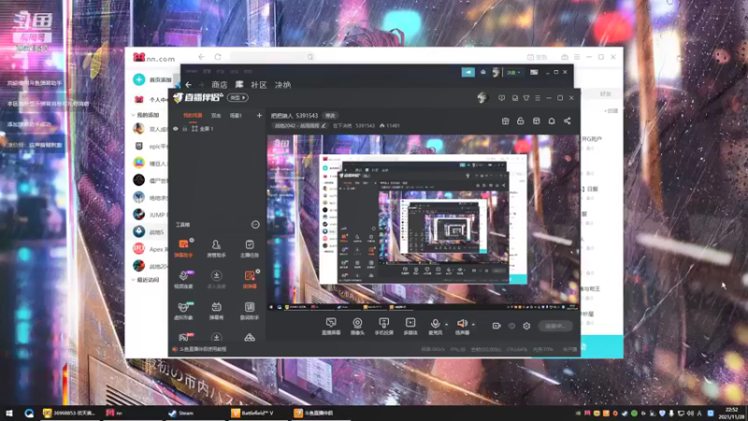Image resolution: width=748 pixels, height=421 pixels.
Task: Open the microphone options arrow
Action: (x=447, y=325)
